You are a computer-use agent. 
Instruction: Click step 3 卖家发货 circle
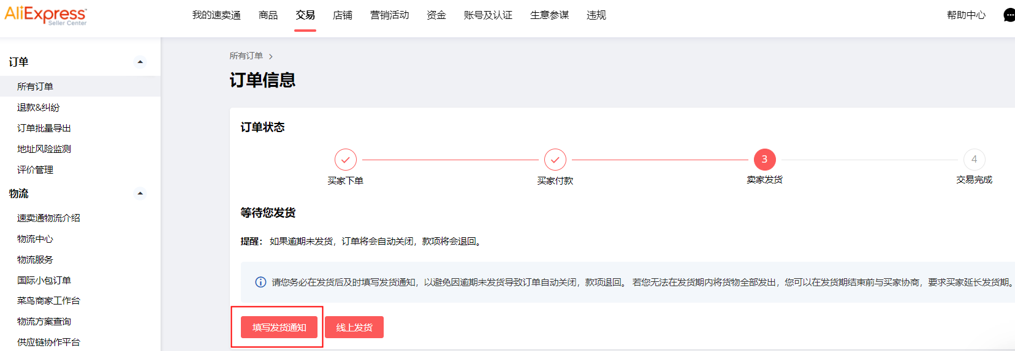tap(764, 159)
